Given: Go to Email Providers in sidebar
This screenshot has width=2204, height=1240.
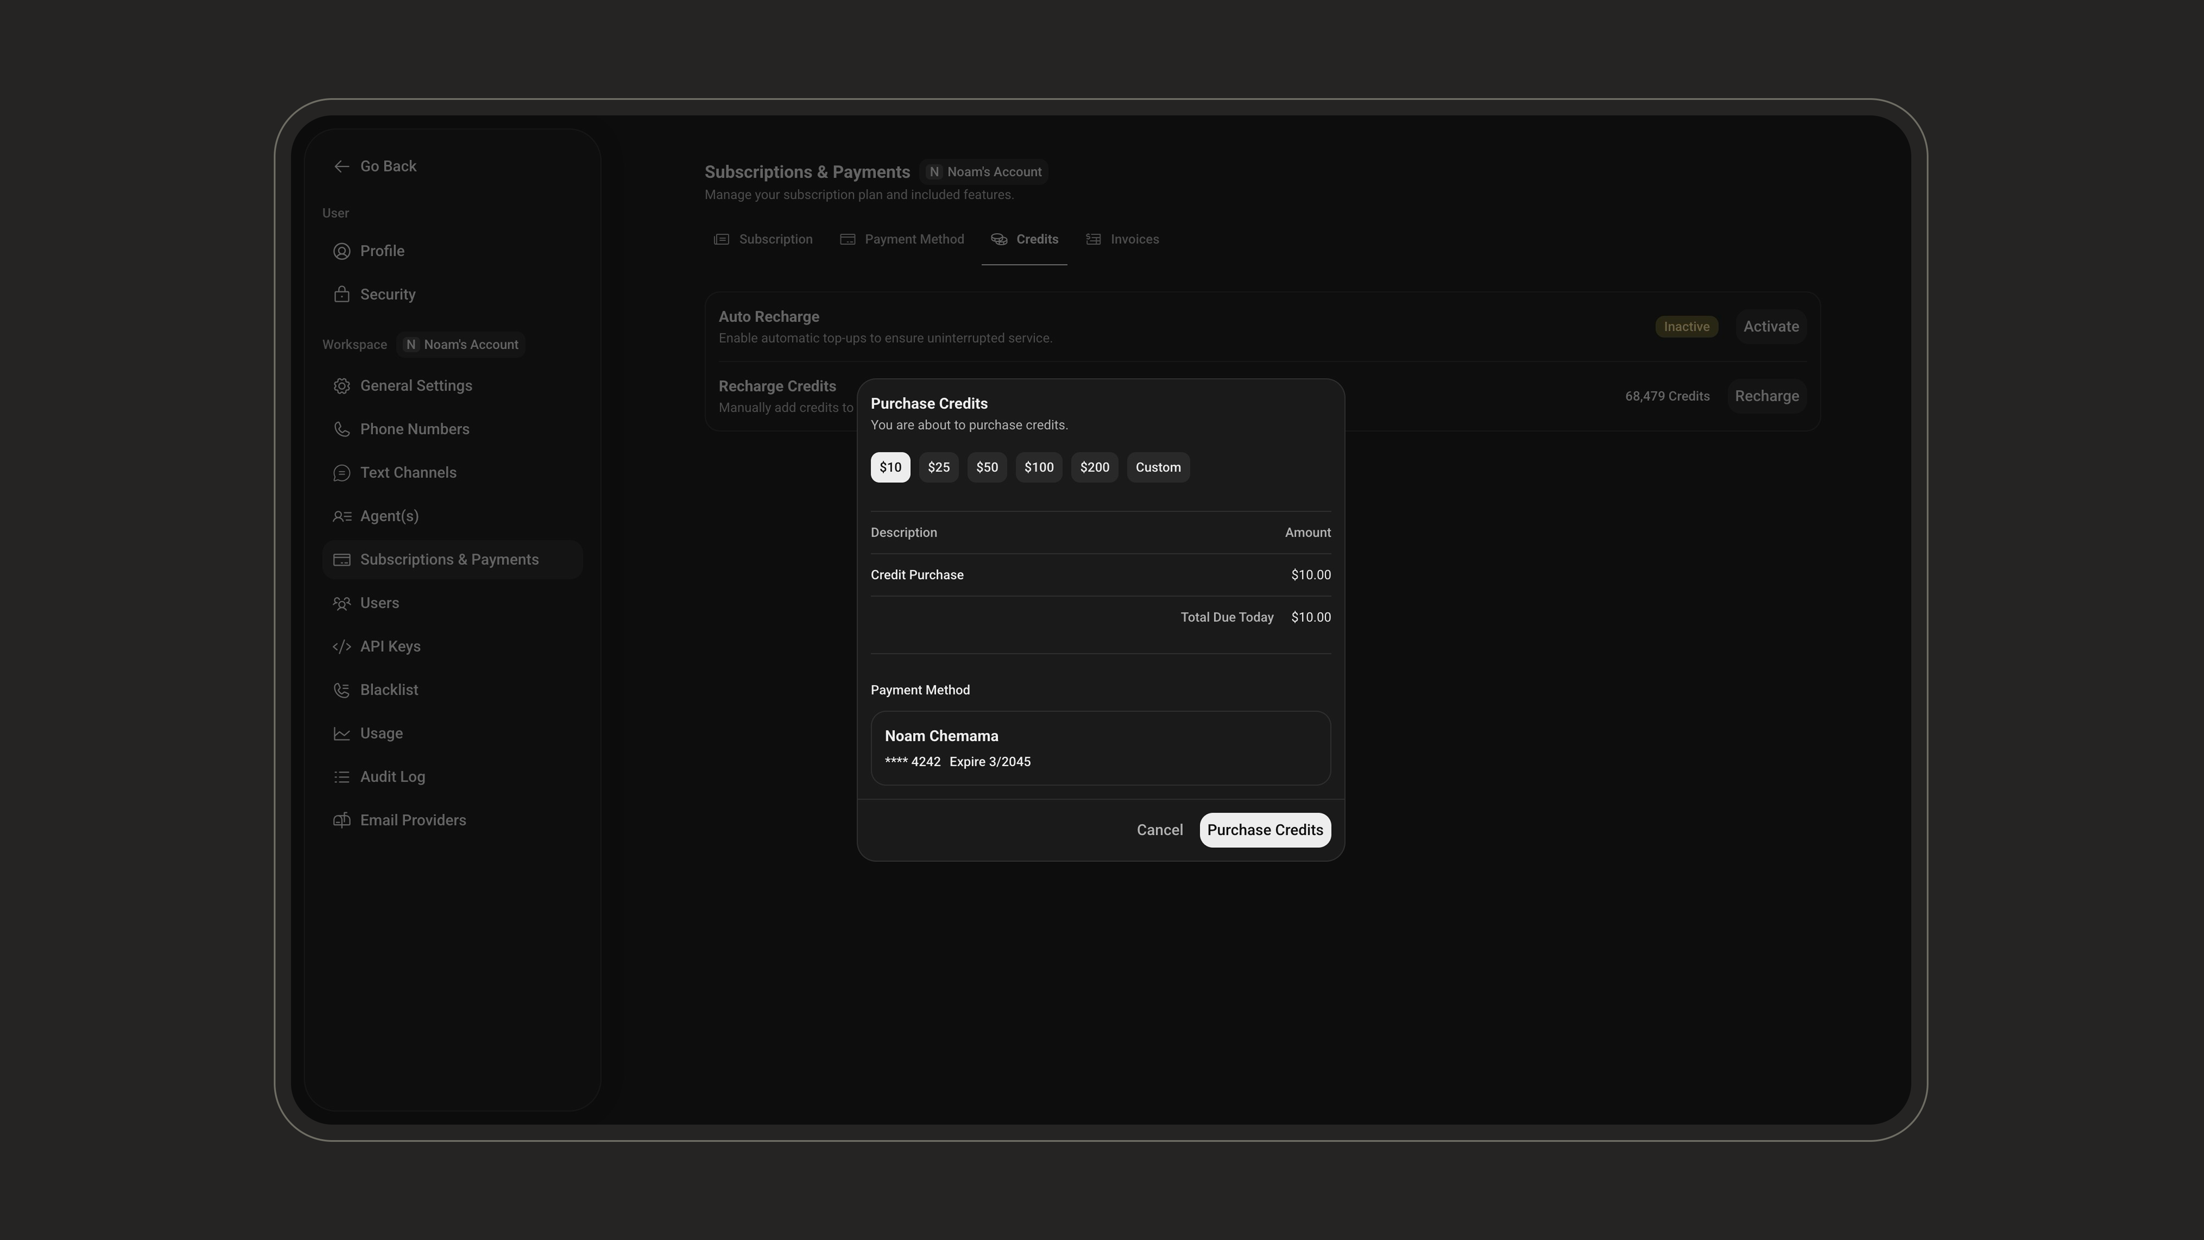Looking at the screenshot, I should (x=452, y=821).
